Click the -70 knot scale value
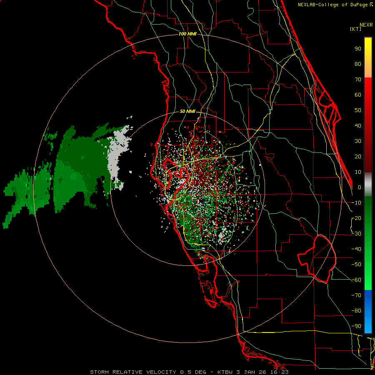This screenshot has height=375, width=375. pyautogui.click(x=356, y=295)
